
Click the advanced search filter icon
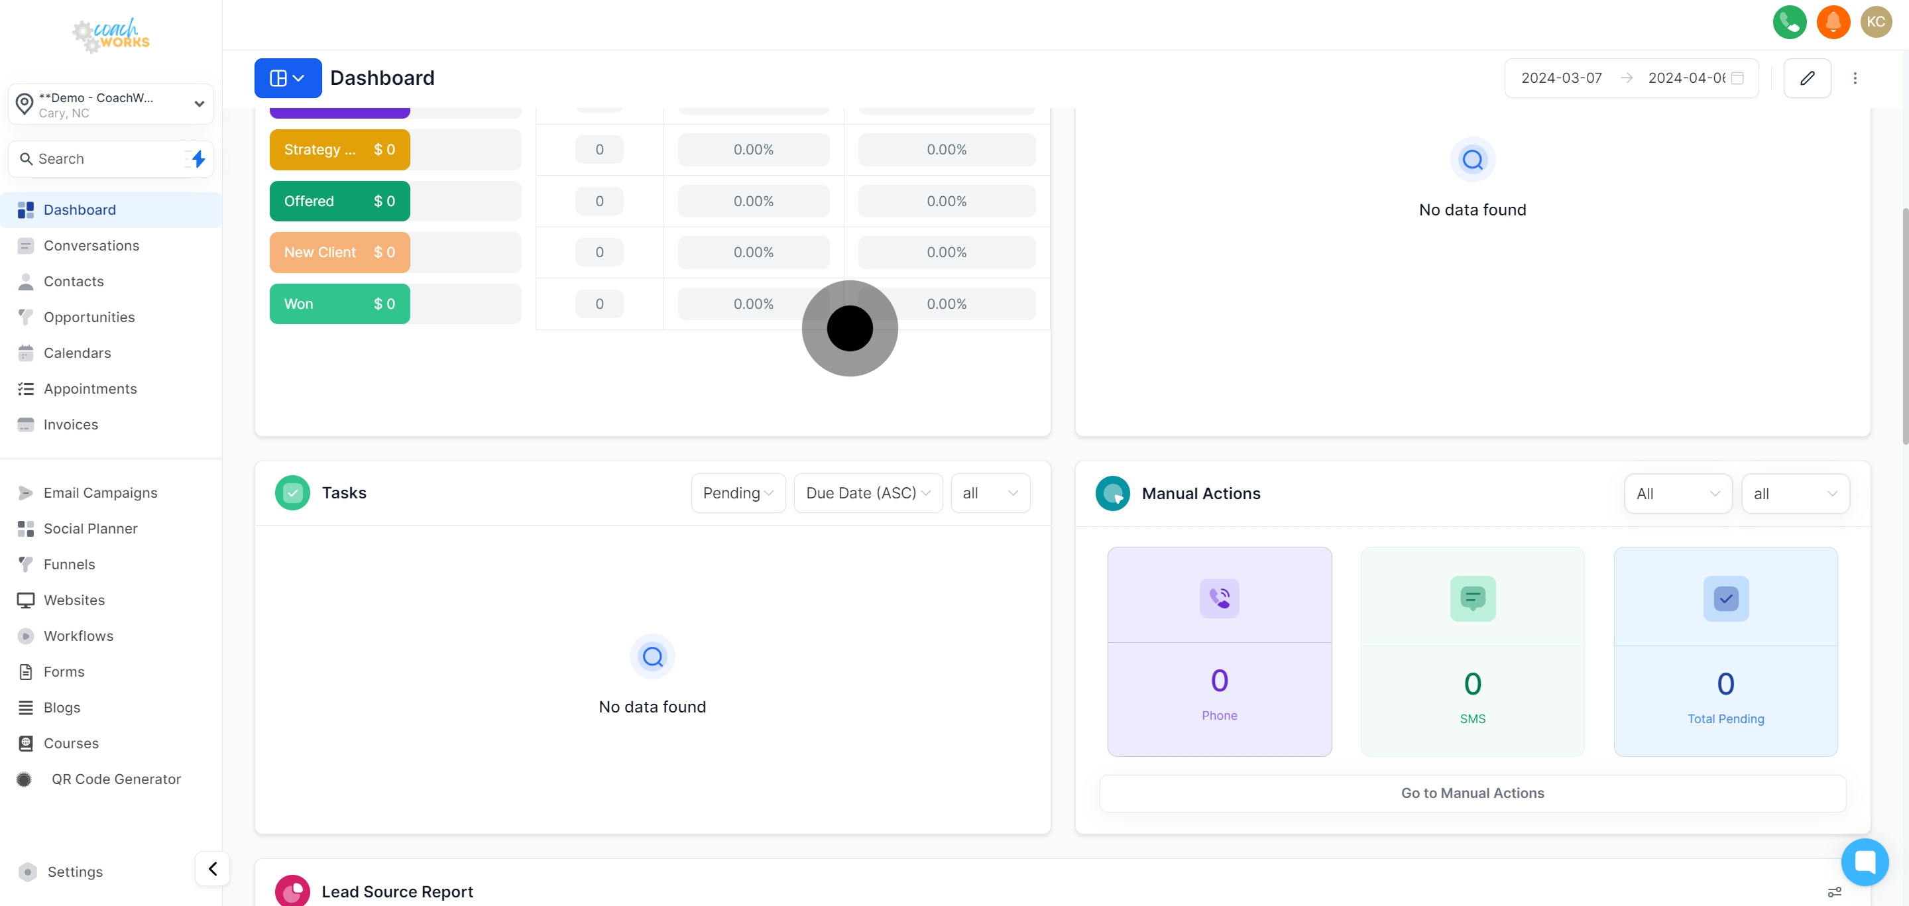click(196, 158)
